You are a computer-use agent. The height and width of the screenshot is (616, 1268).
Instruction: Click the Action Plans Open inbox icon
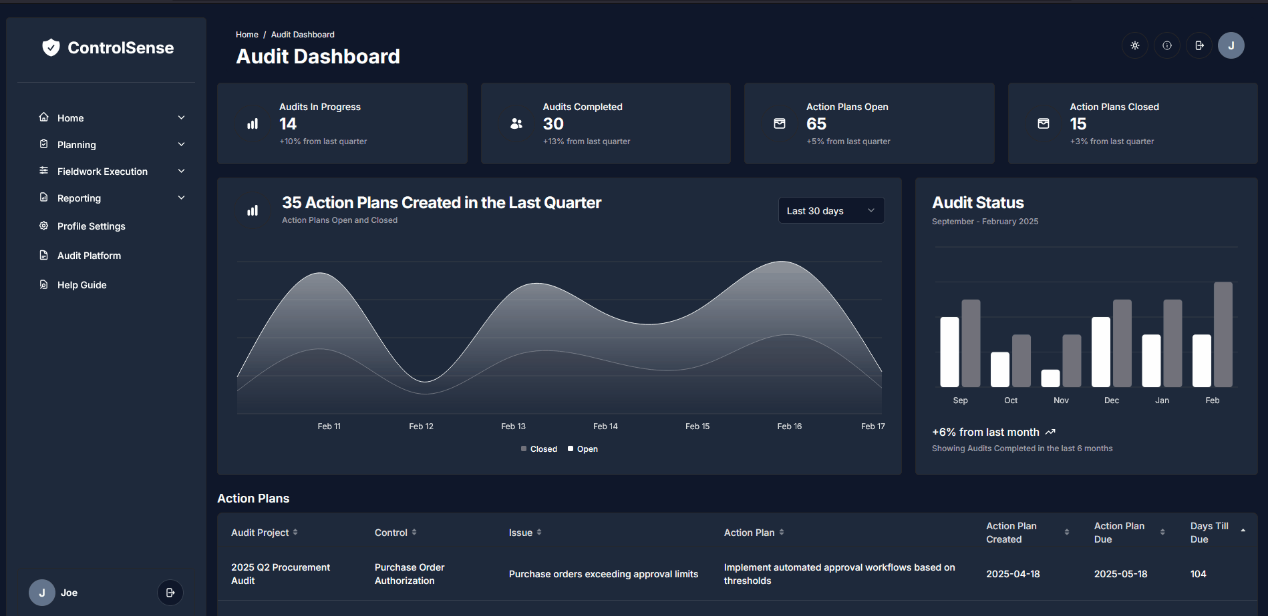click(780, 123)
